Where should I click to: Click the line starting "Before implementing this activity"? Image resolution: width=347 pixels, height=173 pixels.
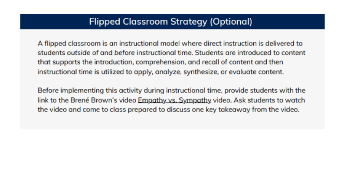pyautogui.click(x=171, y=90)
